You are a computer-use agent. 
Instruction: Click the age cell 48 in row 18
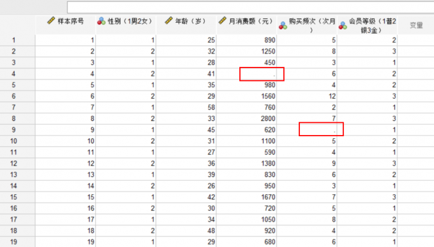click(x=186, y=230)
